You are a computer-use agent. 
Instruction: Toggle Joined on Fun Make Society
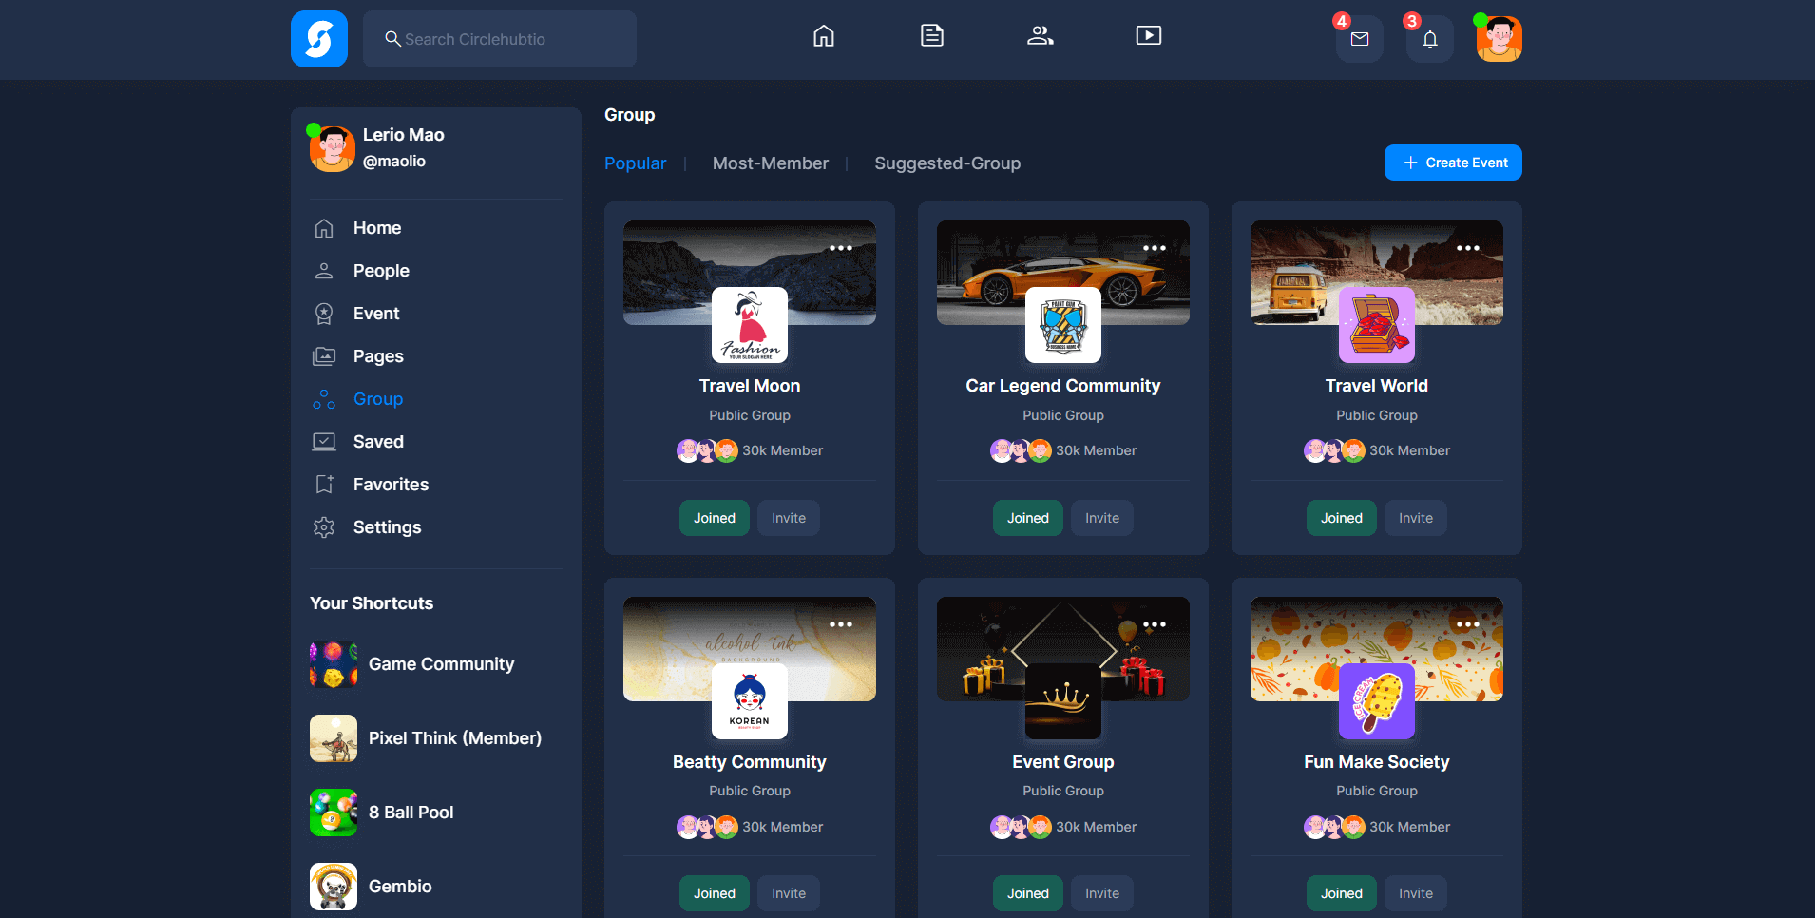coord(1342,893)
